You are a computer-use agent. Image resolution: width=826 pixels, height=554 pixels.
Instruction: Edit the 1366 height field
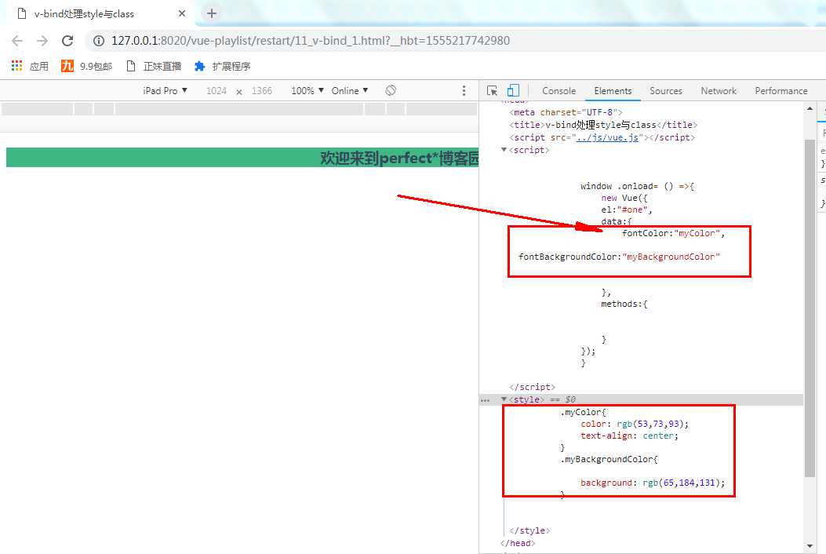[262, 91]
